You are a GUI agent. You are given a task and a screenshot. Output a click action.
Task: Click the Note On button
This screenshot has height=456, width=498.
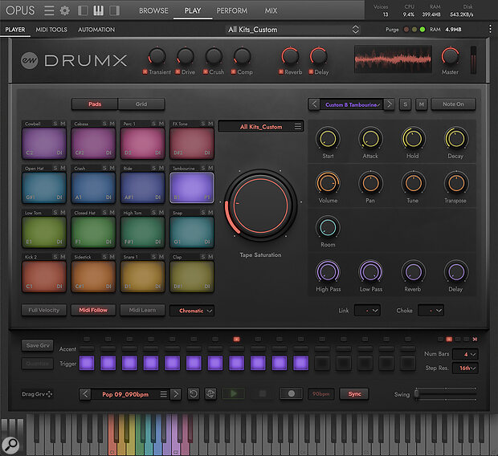pyautogui.click(x=453, y=104)
